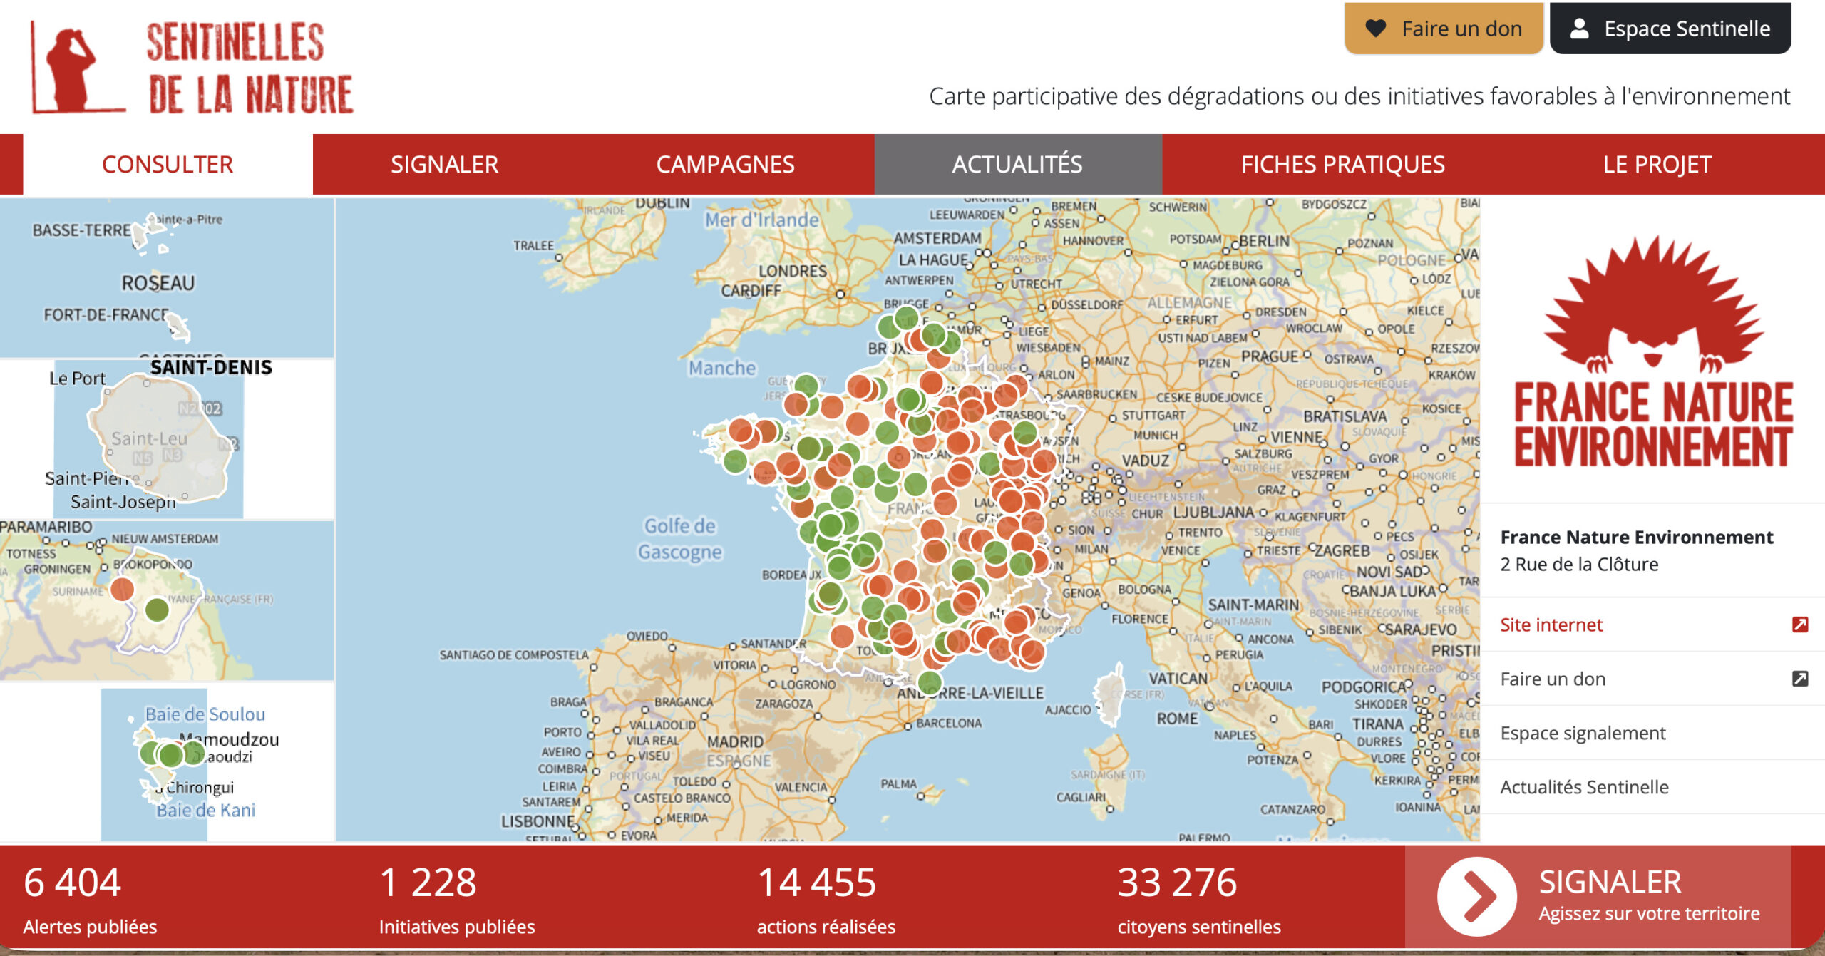Click the "Manche" sea label on the map
This screenshot has width=1825, height=956.
[x=722, y=368]
